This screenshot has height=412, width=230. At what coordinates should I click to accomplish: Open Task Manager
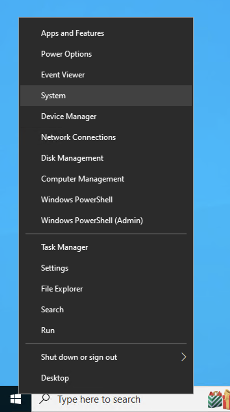[106, 247]
